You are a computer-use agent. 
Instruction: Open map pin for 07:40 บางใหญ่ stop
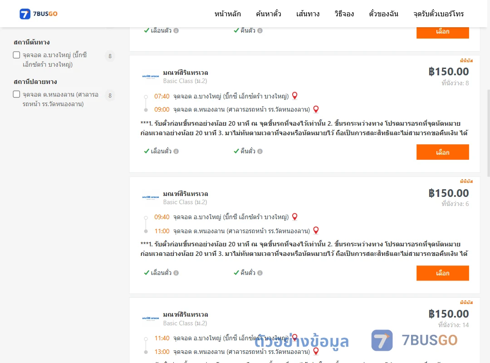click(x=295, y=96)
